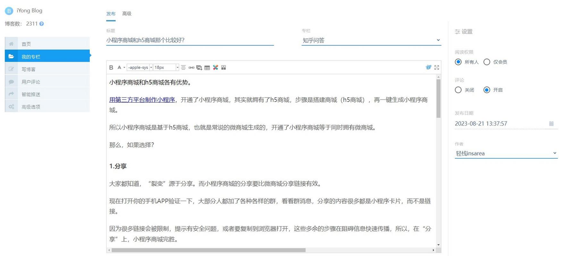The image size is (563, 256).
Task: Click the horizontal scrollbar thumb of the editor
Action: click(208, 250)
